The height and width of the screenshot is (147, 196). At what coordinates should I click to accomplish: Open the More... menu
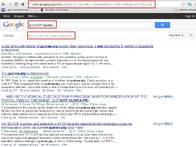coord(33,16)
